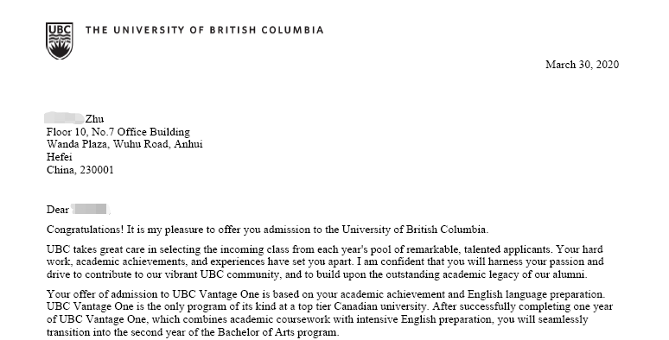Viewport: 669px width, 340px height.
Task: Click the UBC crest logo
Action: pyautogui.click(x=60, y=41)
